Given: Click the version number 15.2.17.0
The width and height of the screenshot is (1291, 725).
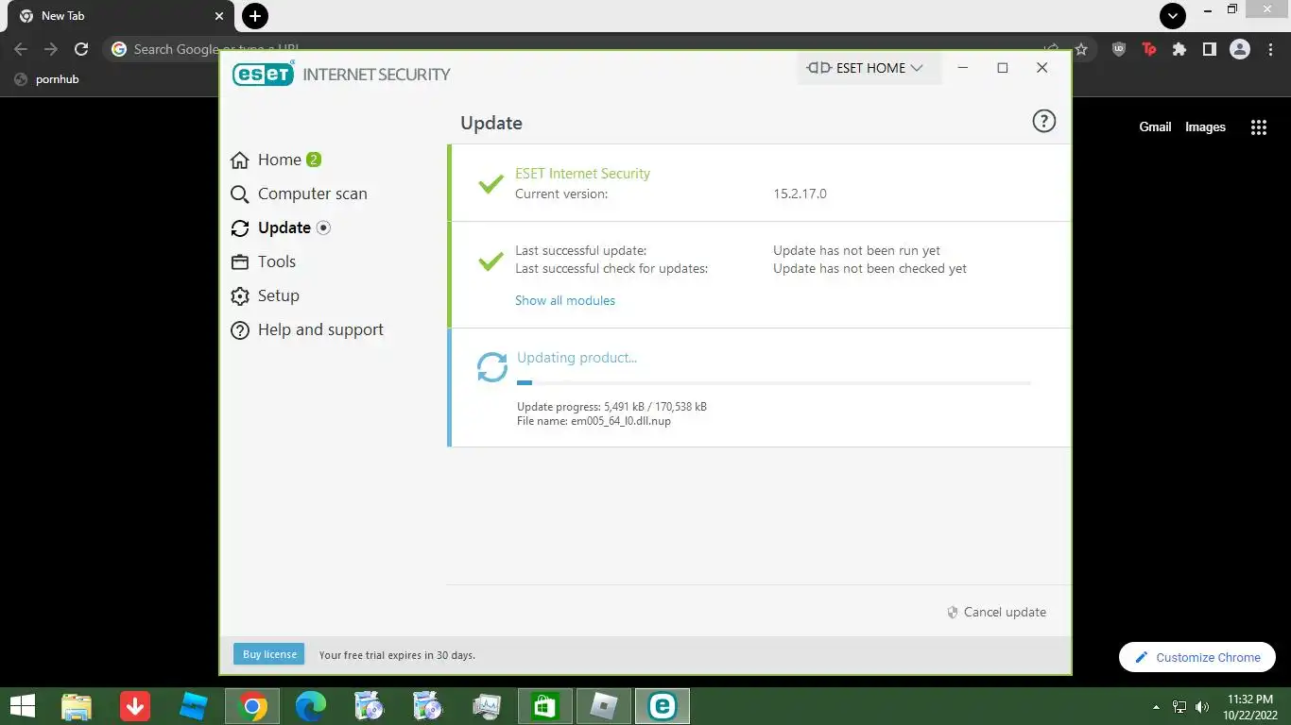Looking at the screenshot, I should pyautogui.click(x=800, y=194).
